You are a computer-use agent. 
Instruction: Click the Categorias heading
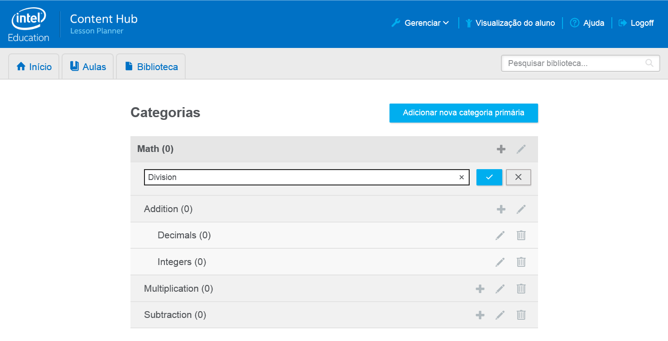click(x=165, y=113)
